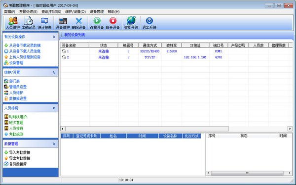Click the 状态 column header
The height and width of the screenshot is (185, 296).
pyautogui.click(x=104, y=46)
